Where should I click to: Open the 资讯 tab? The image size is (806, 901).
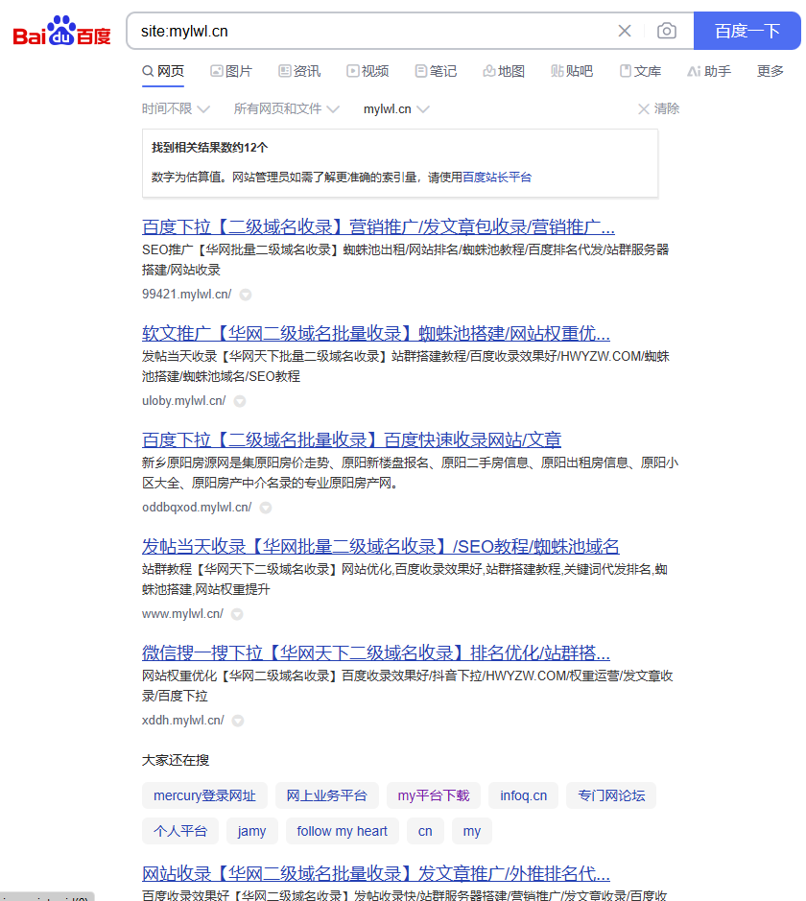tap(299, 71)
